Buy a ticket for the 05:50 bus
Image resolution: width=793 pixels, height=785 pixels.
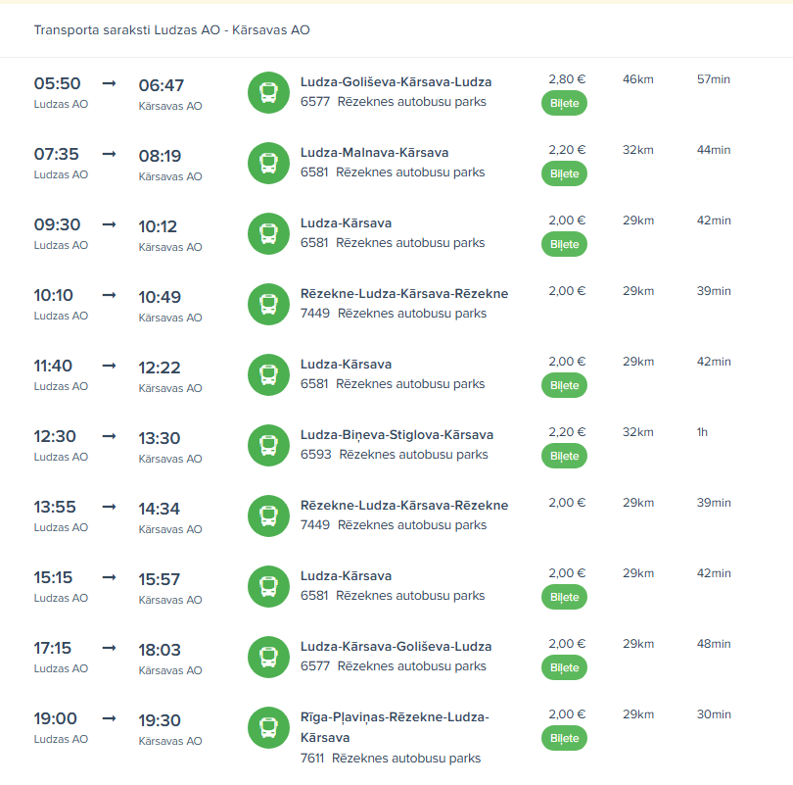click(x=564, y=103)
